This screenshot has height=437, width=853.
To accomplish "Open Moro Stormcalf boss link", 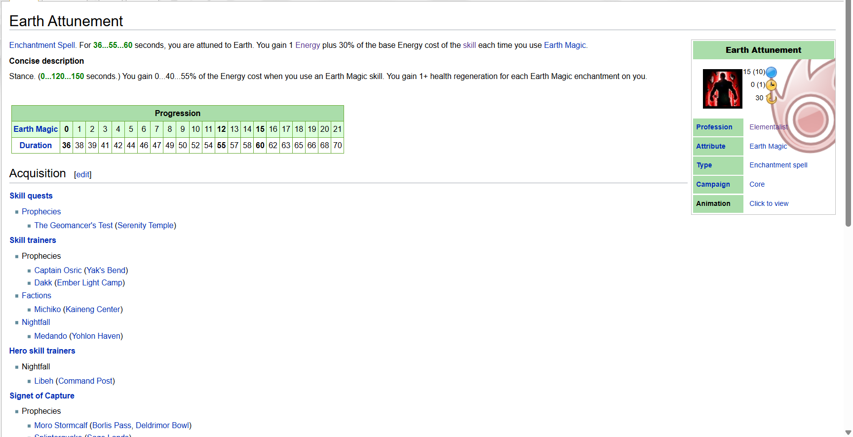I will point(61,425).
